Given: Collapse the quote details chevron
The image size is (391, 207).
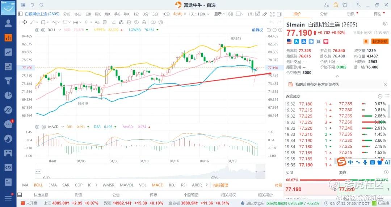Looking at the screenshot, I should click(x=337, y=76).
